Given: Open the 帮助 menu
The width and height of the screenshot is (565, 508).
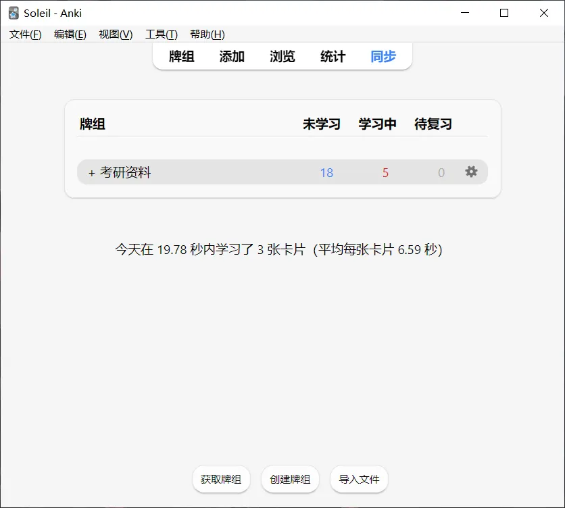Looking at the screenshot, I should click(206, 34).
